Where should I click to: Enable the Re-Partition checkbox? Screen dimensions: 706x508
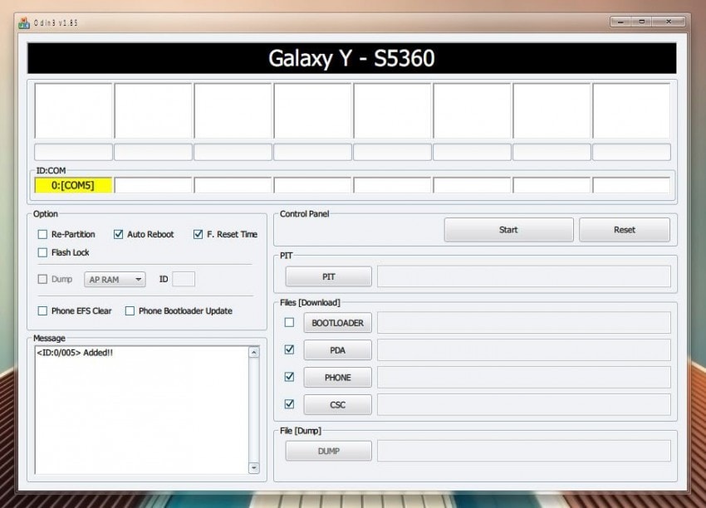[x=42, y=234]
